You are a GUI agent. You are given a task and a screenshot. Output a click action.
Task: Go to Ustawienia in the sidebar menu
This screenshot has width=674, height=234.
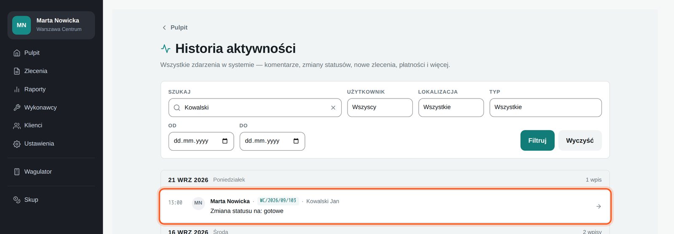(x=51, y=144)
